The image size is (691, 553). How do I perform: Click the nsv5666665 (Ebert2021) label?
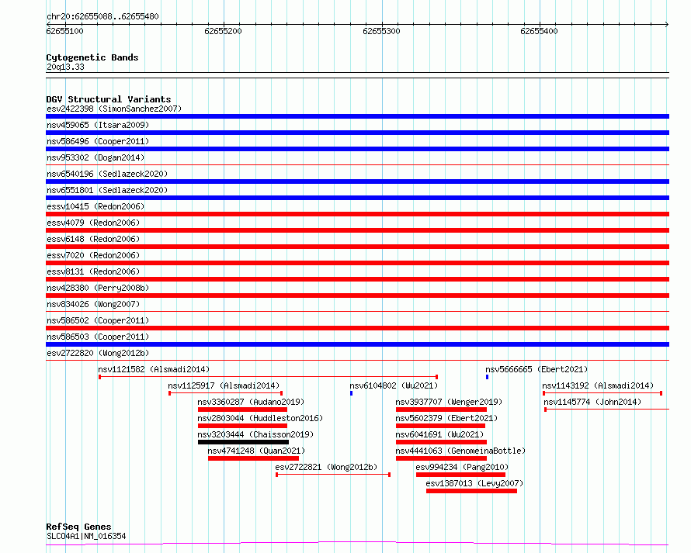[x=536, y=369]
